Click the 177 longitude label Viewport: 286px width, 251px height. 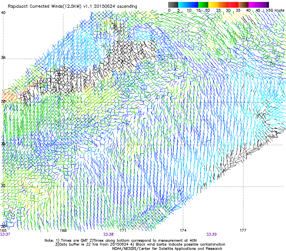click(243, 231)
